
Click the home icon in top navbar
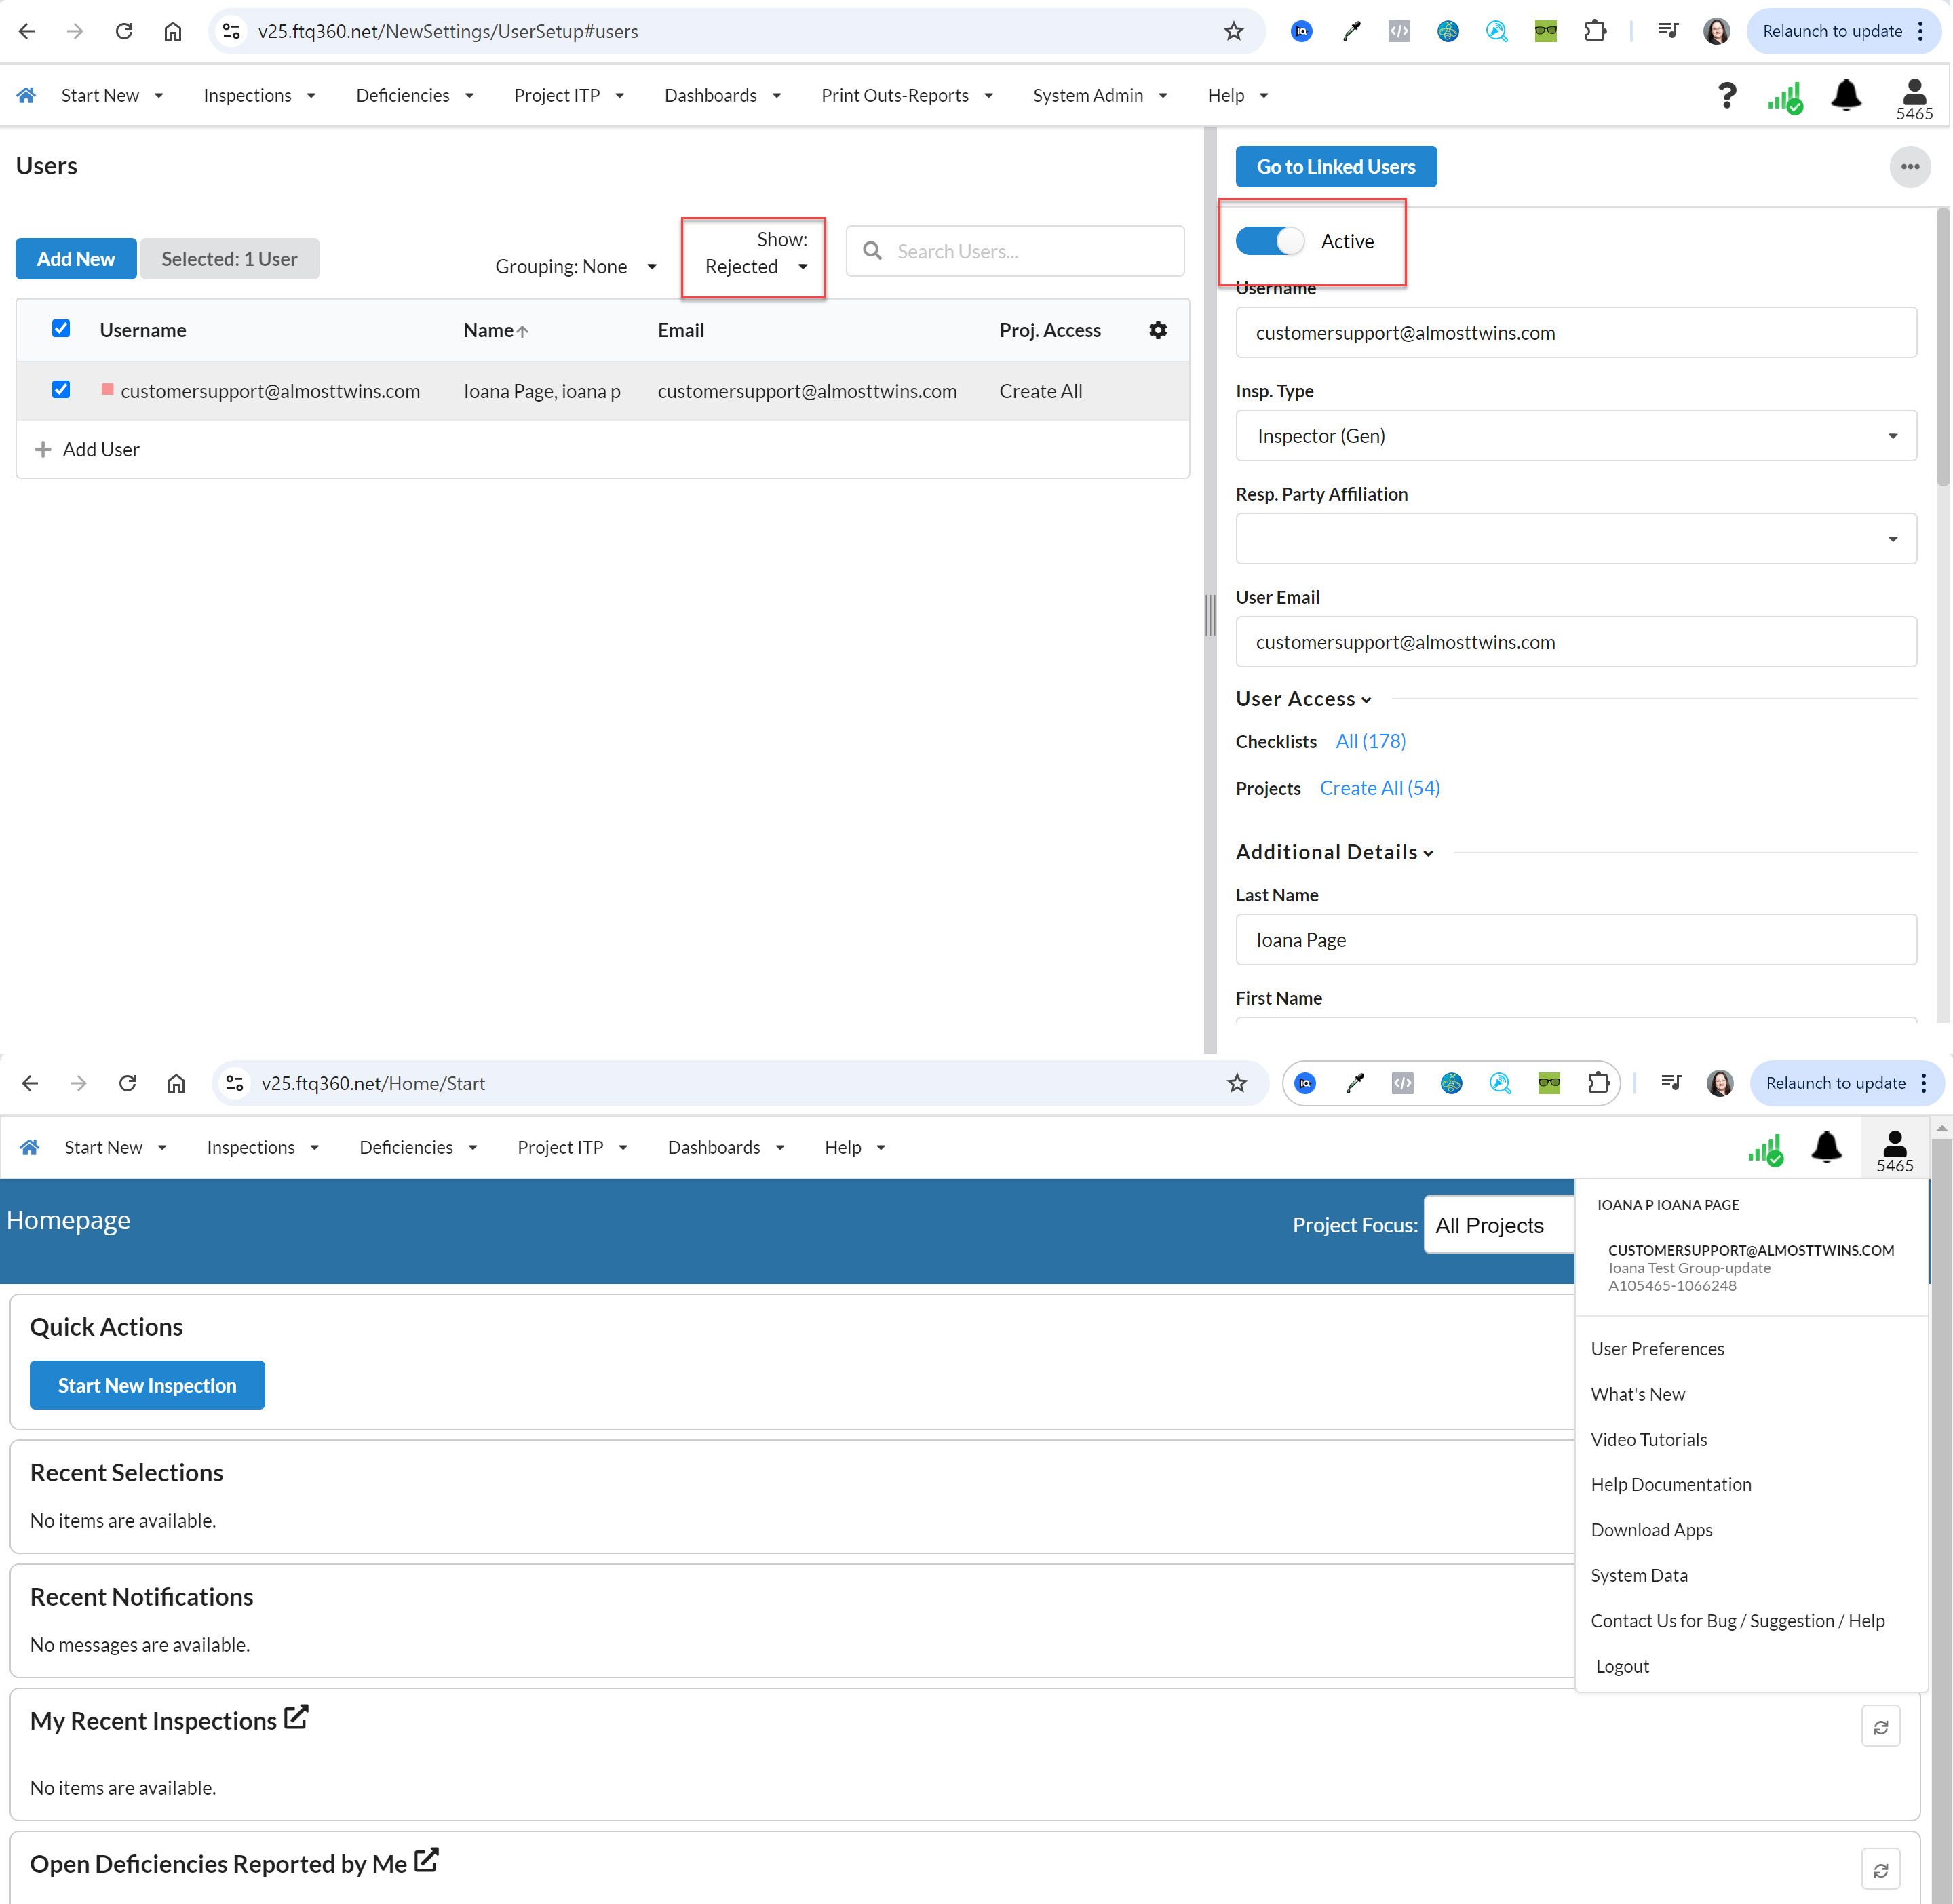pyautogui.click(x=27, y=95)
